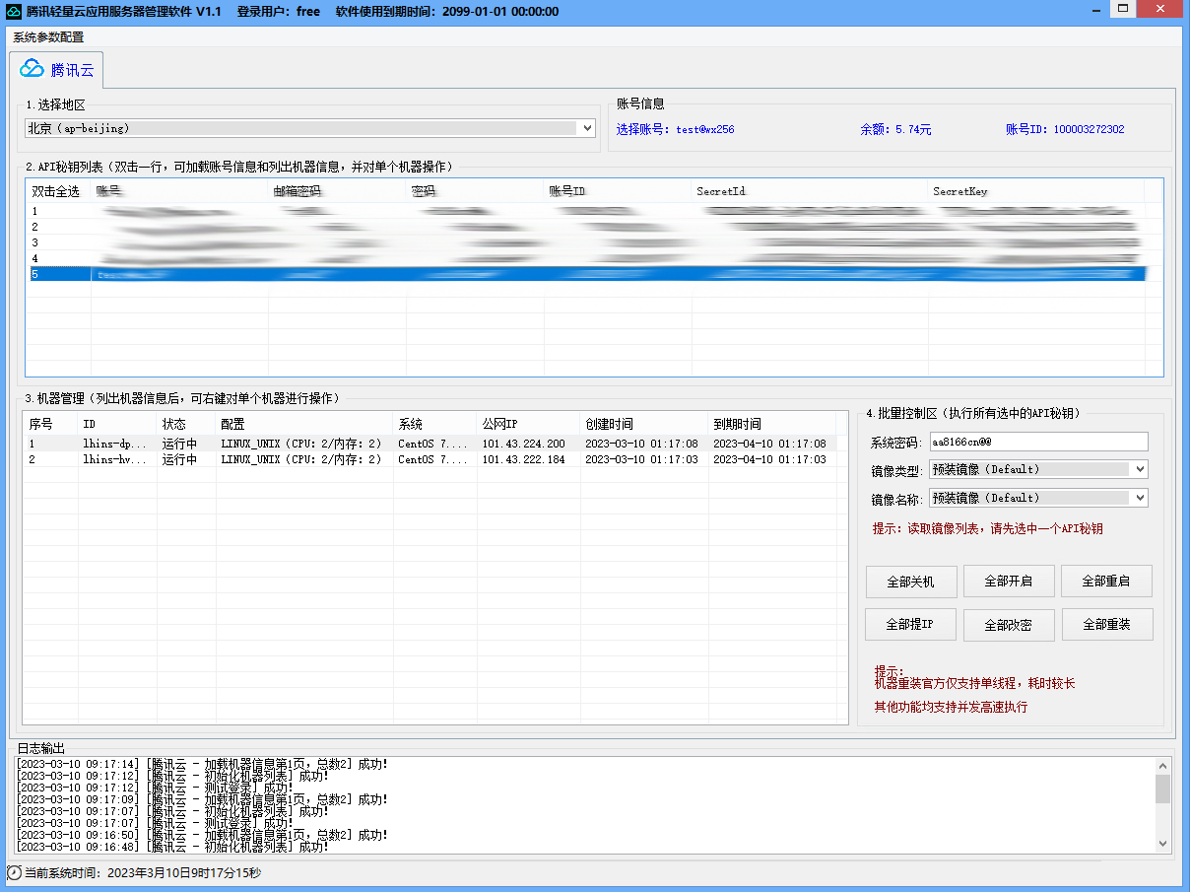Click the 系统 column header in machine table
The width and height of the screenshot is (1190, 892).
pos(435,424)
